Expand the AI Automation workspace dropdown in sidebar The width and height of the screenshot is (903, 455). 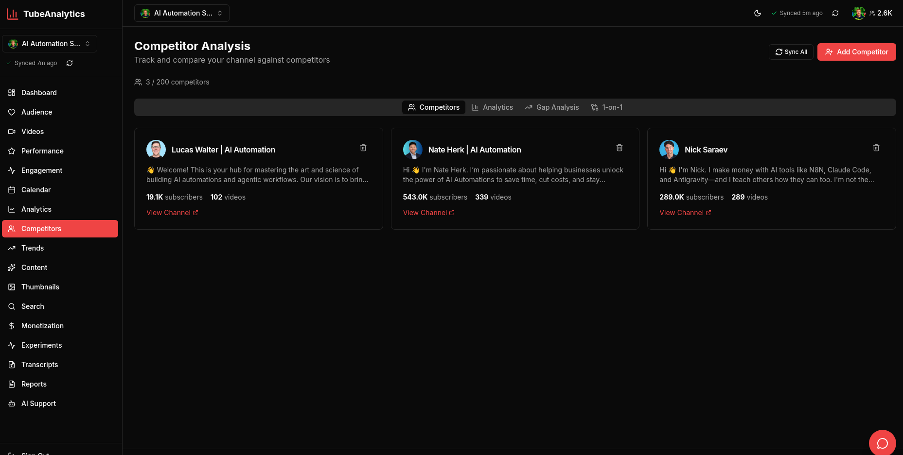click(x=49, y=43)
